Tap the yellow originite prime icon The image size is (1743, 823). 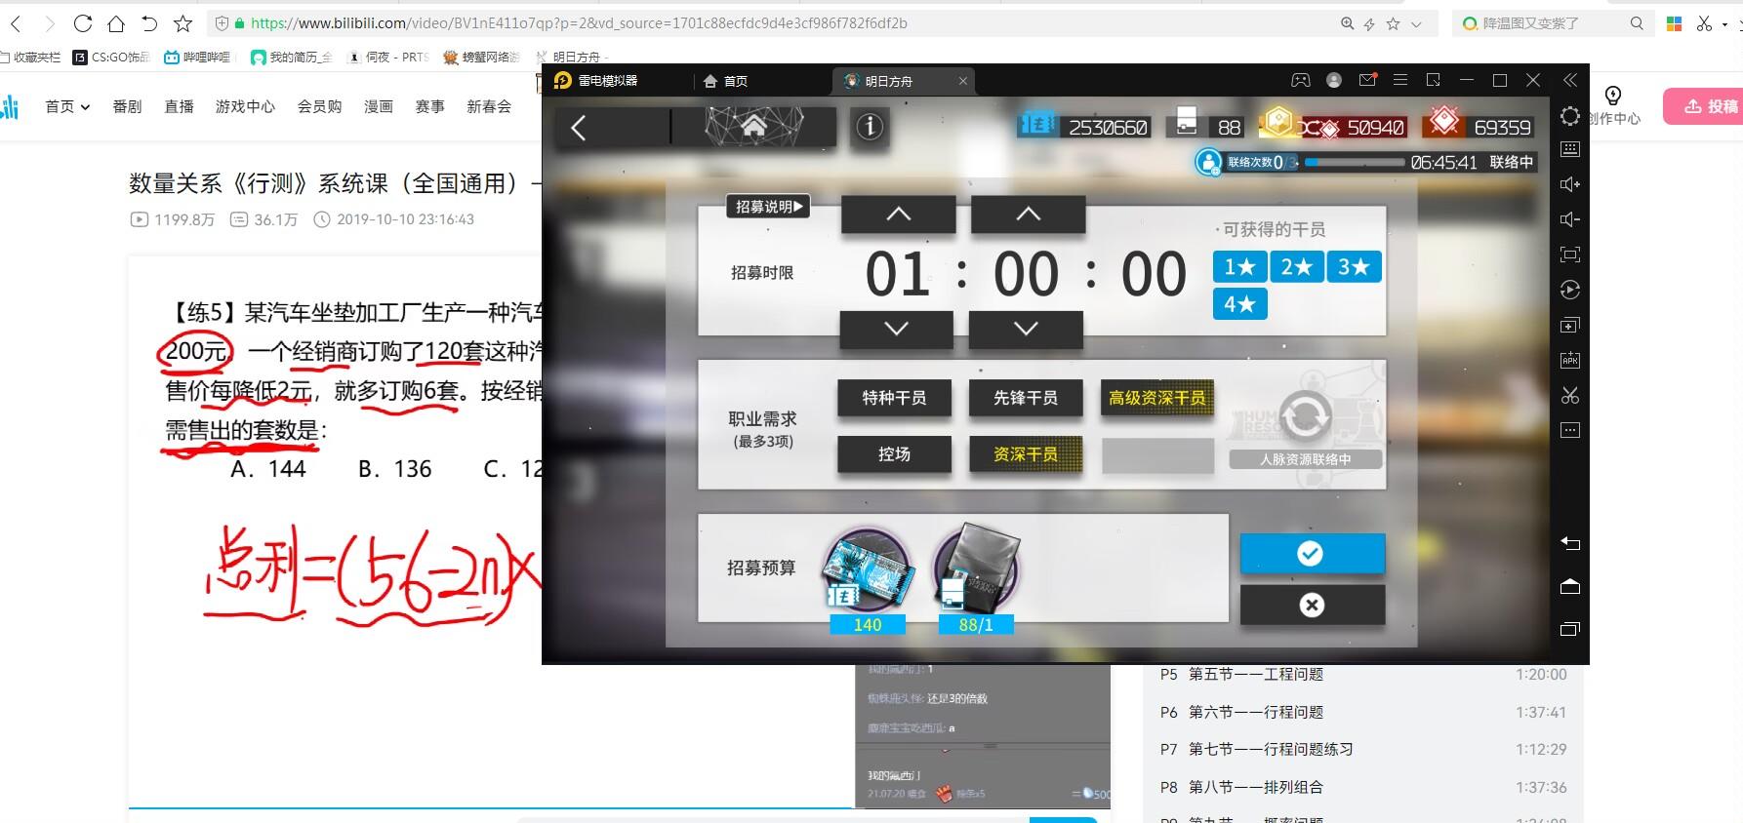click(x=1277, y=122)
